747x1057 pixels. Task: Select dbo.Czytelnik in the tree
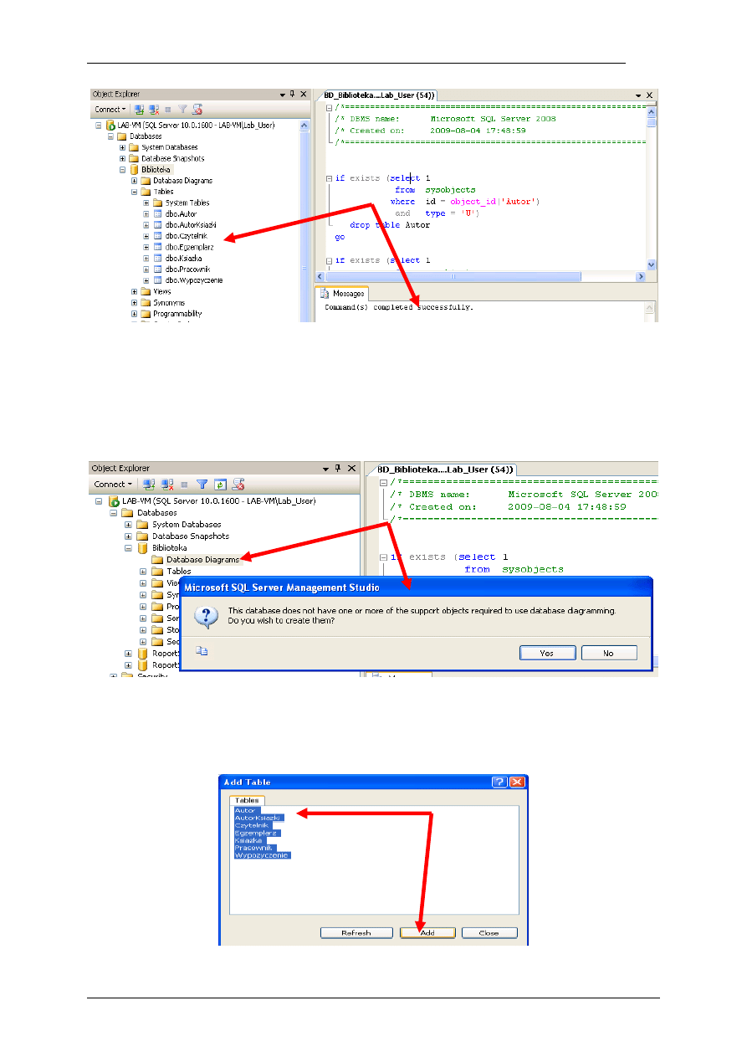point(187,236)
